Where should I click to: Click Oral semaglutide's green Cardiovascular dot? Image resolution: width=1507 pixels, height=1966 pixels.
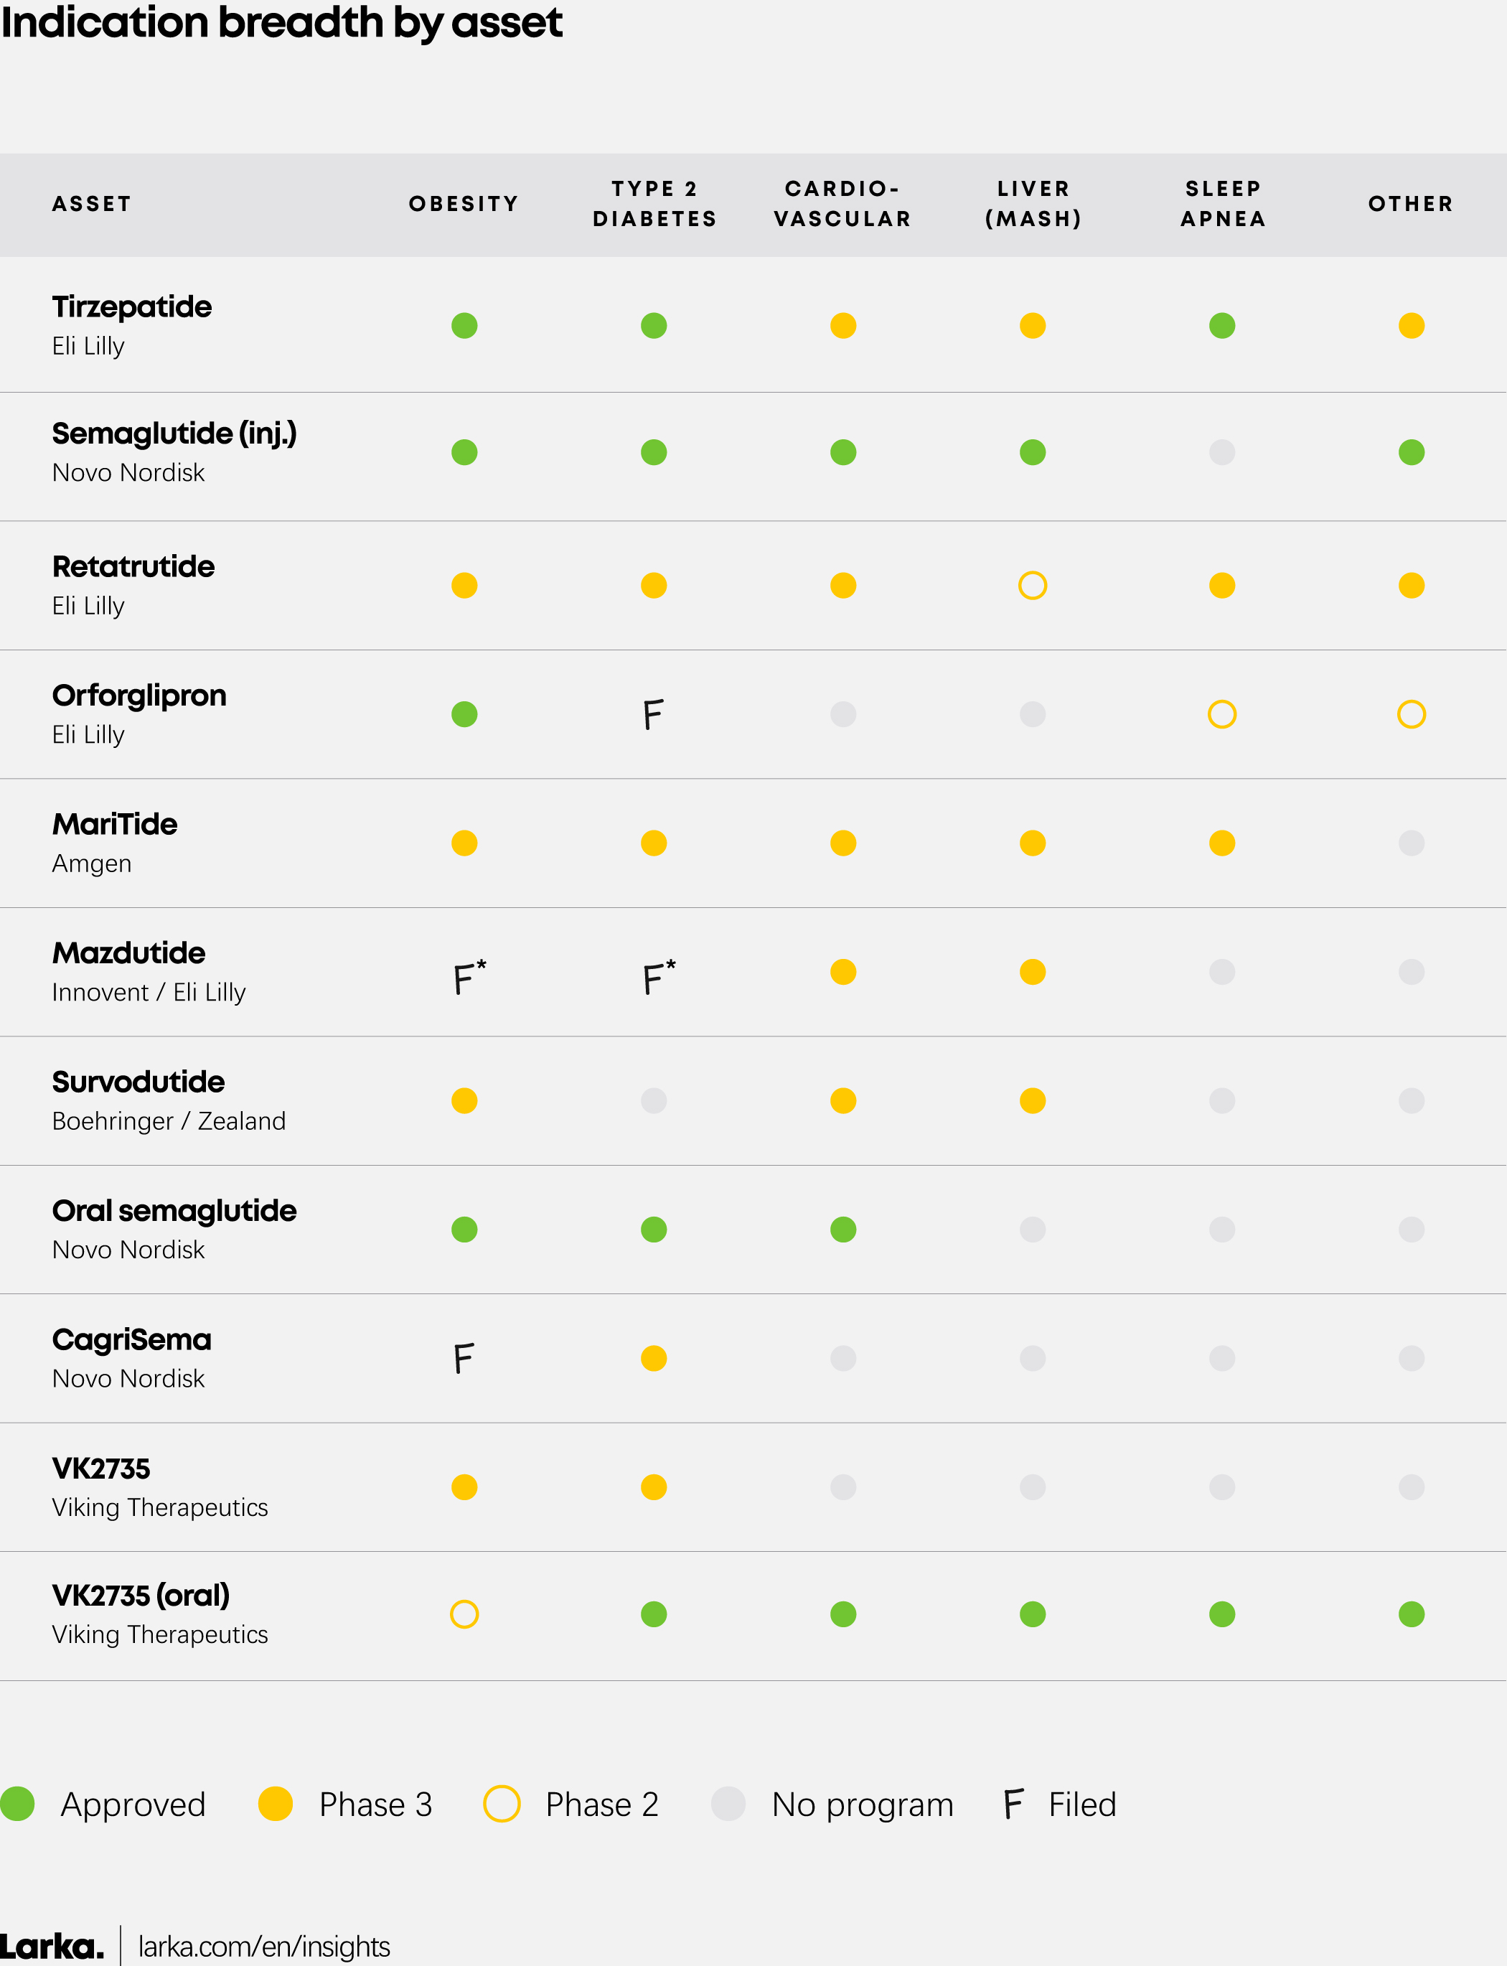pos(842,1228)
